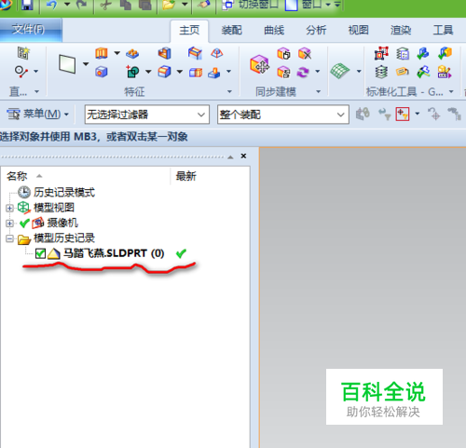Open the 无选择过滤器 selection filter combo box
Image resolution: width=466 pixels, height=448 pixels.
[147, 115]
